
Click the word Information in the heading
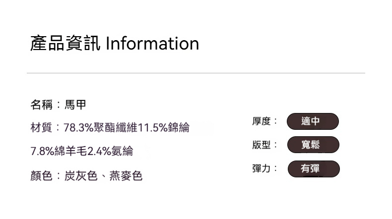tap(152, 44)
